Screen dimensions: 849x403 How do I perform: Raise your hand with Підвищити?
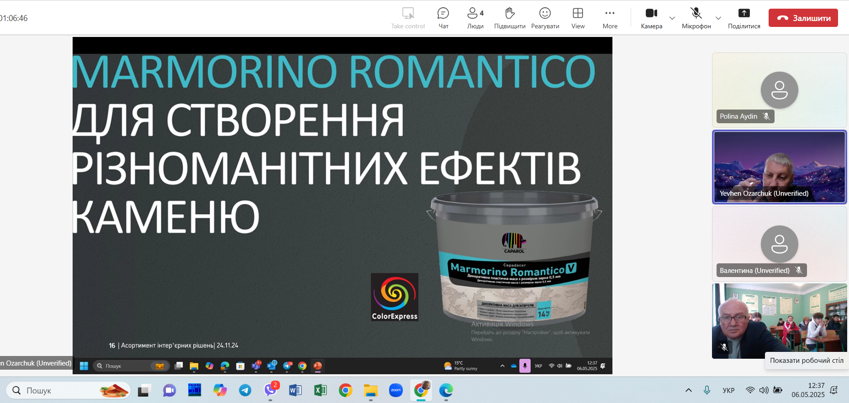click(x=510, y=18)
